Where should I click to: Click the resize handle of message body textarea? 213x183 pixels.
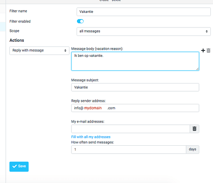pos(197,69)
